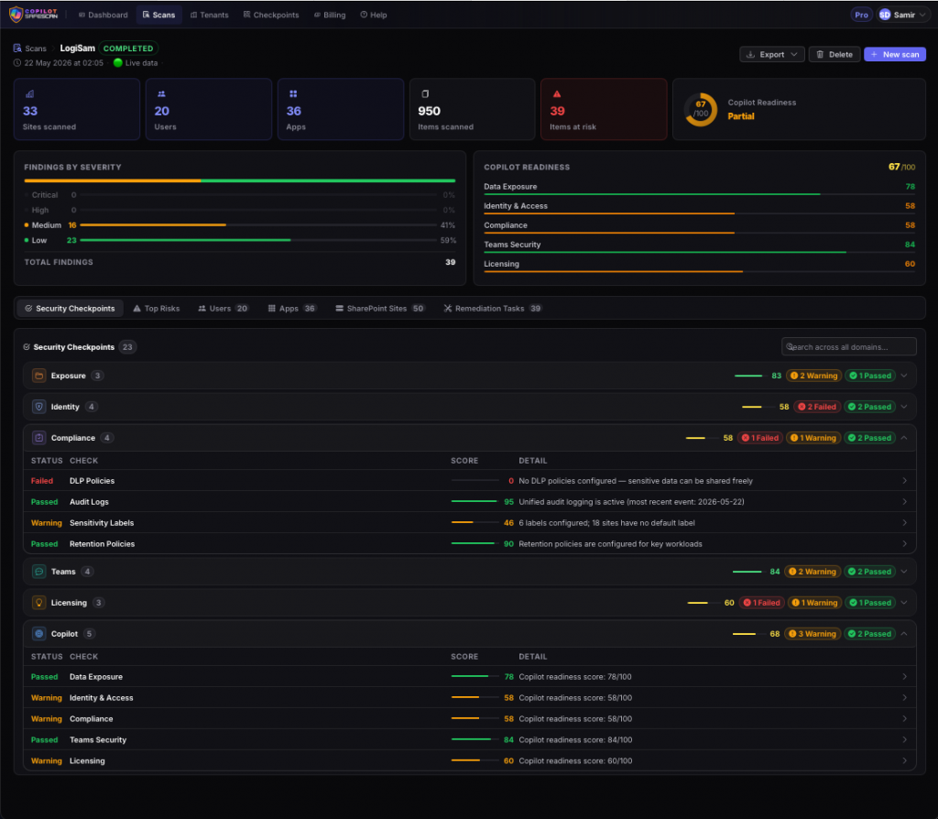Screen dimensions: 938x819
Task: Open the DLP Policies row arrow
Action: point(904,480)
